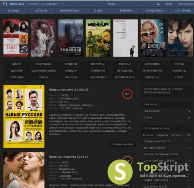The width and height of the screenshot is (194, 188).
Task: Click the Смотреть онлайн button
Action: coord(122,144)
